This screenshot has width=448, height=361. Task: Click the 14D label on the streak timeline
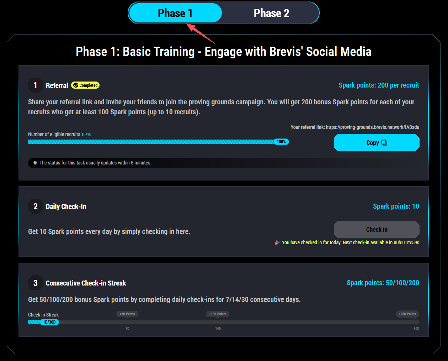(x=218, y=328)
